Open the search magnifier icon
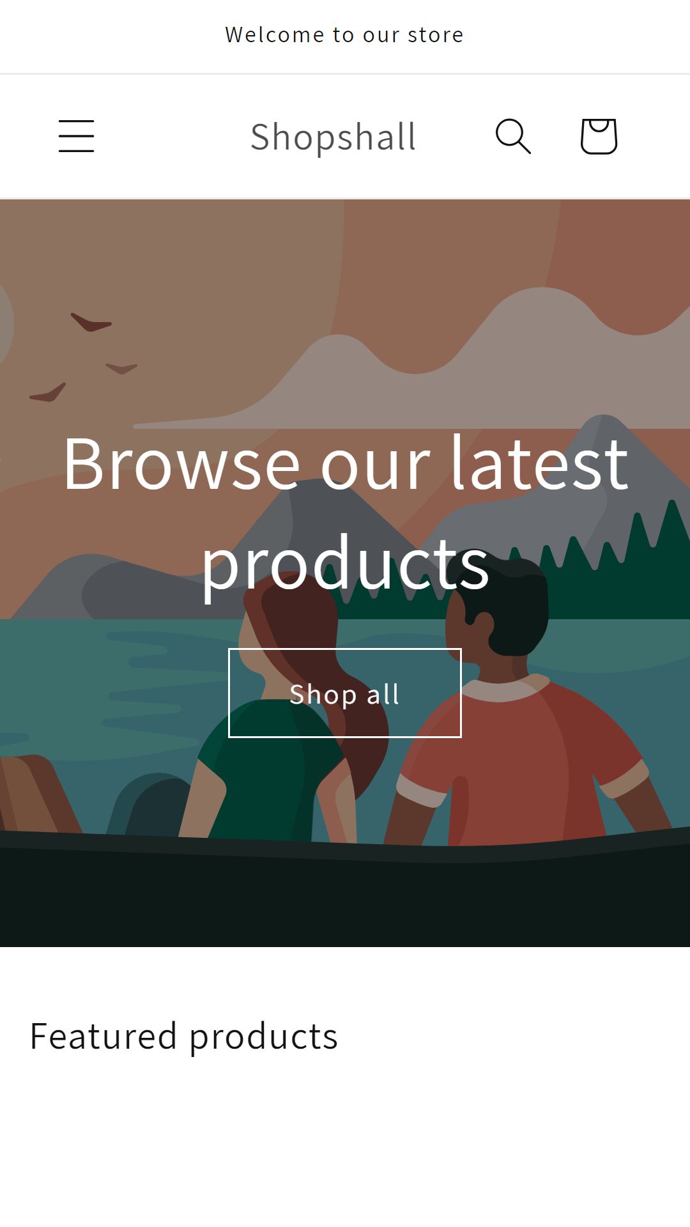This screenshot has height=1227, width=690. tap(513, 136)
